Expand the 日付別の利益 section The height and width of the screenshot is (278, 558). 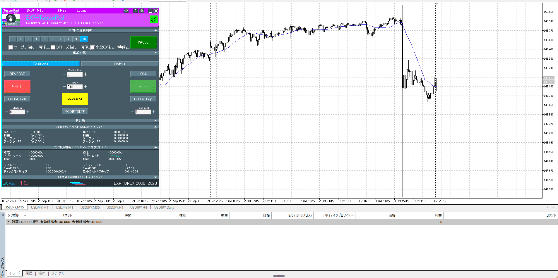pos(155,177)
